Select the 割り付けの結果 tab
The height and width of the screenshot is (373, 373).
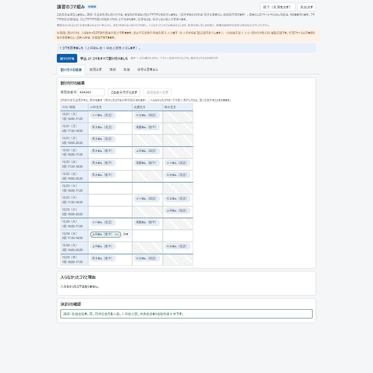(71, 70)
